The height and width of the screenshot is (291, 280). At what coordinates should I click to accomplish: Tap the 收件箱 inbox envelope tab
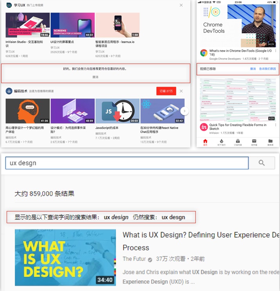coord(254,142)
